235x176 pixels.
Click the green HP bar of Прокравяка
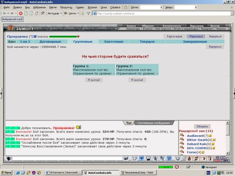coord(63,37)
